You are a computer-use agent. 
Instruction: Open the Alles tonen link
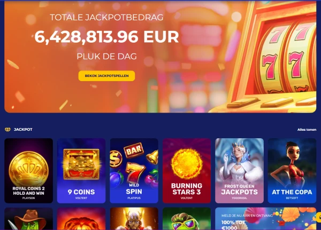tap(307, 130)
